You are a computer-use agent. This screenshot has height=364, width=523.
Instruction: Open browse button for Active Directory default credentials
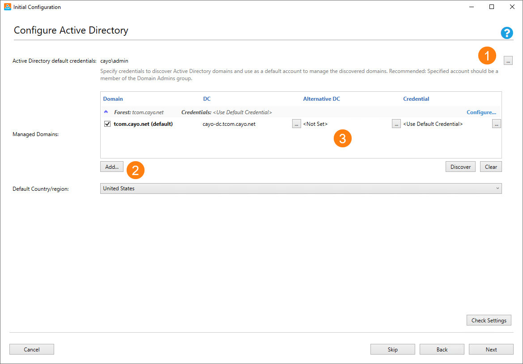[508, 60]
